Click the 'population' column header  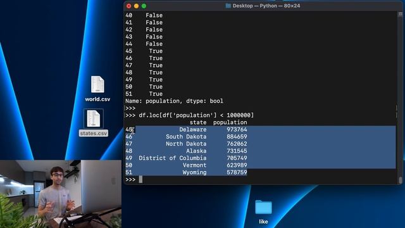pyautogui.click(x=230, y=122)
